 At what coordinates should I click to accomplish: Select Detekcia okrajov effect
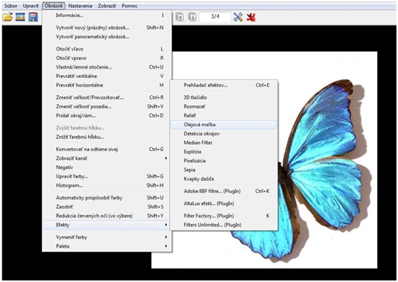(x=224, y=134)
